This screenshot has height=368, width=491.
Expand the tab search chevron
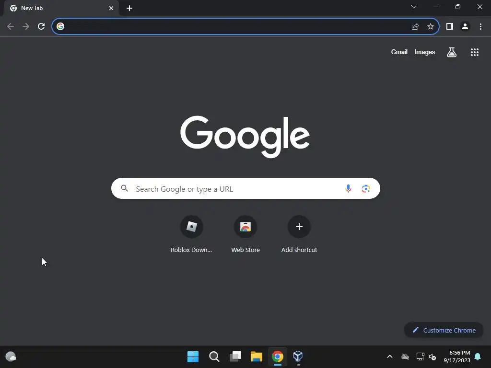coord(414,7)
